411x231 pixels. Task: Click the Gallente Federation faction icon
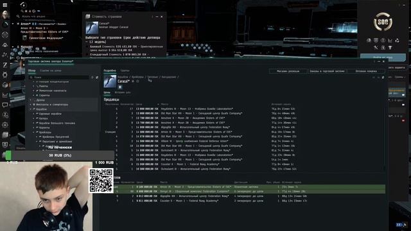[24, 38]
